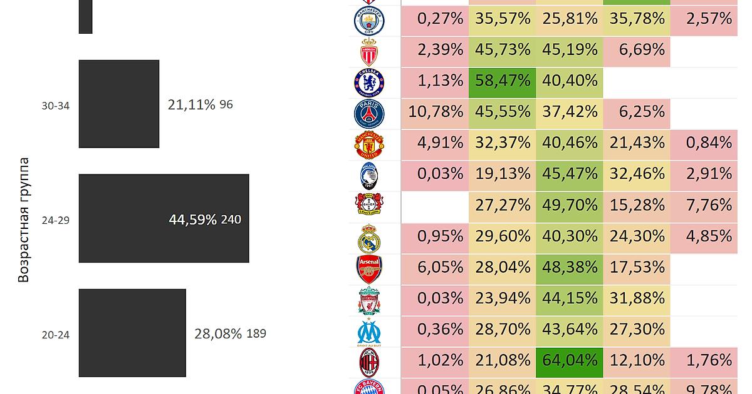Select the AS Monaco crest
The image size is (752, 394).
point(368,52)
